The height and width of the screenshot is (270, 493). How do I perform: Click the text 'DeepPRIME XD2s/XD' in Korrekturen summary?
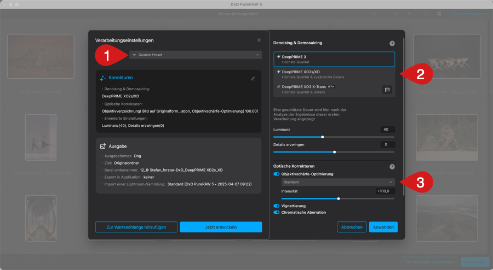121,96
